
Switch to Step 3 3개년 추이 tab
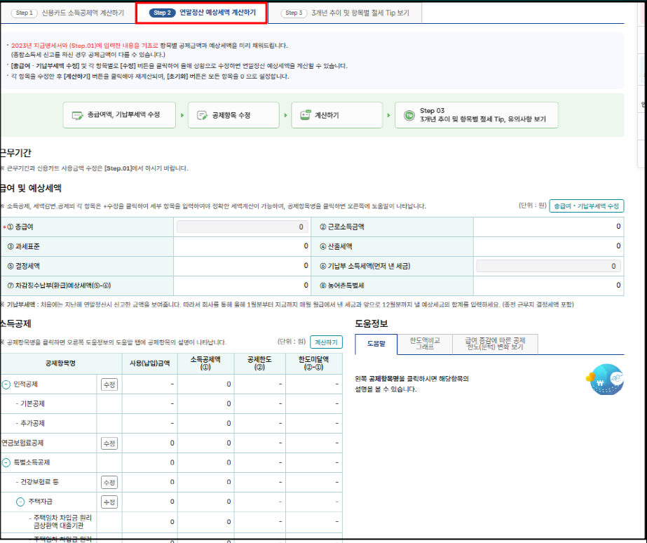(x=345, y=13)
